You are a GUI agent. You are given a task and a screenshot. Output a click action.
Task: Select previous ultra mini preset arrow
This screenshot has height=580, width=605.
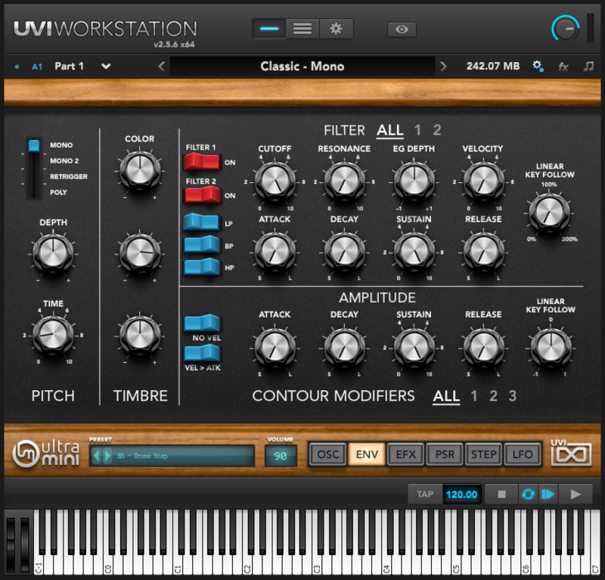coord(97,456)
